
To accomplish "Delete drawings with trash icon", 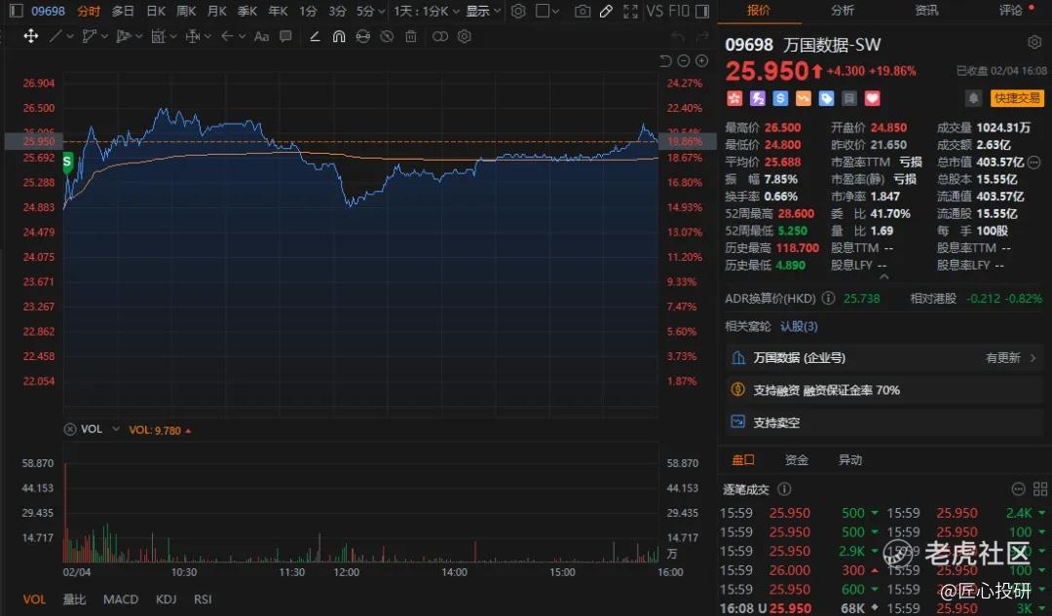I will pos(411,36).
